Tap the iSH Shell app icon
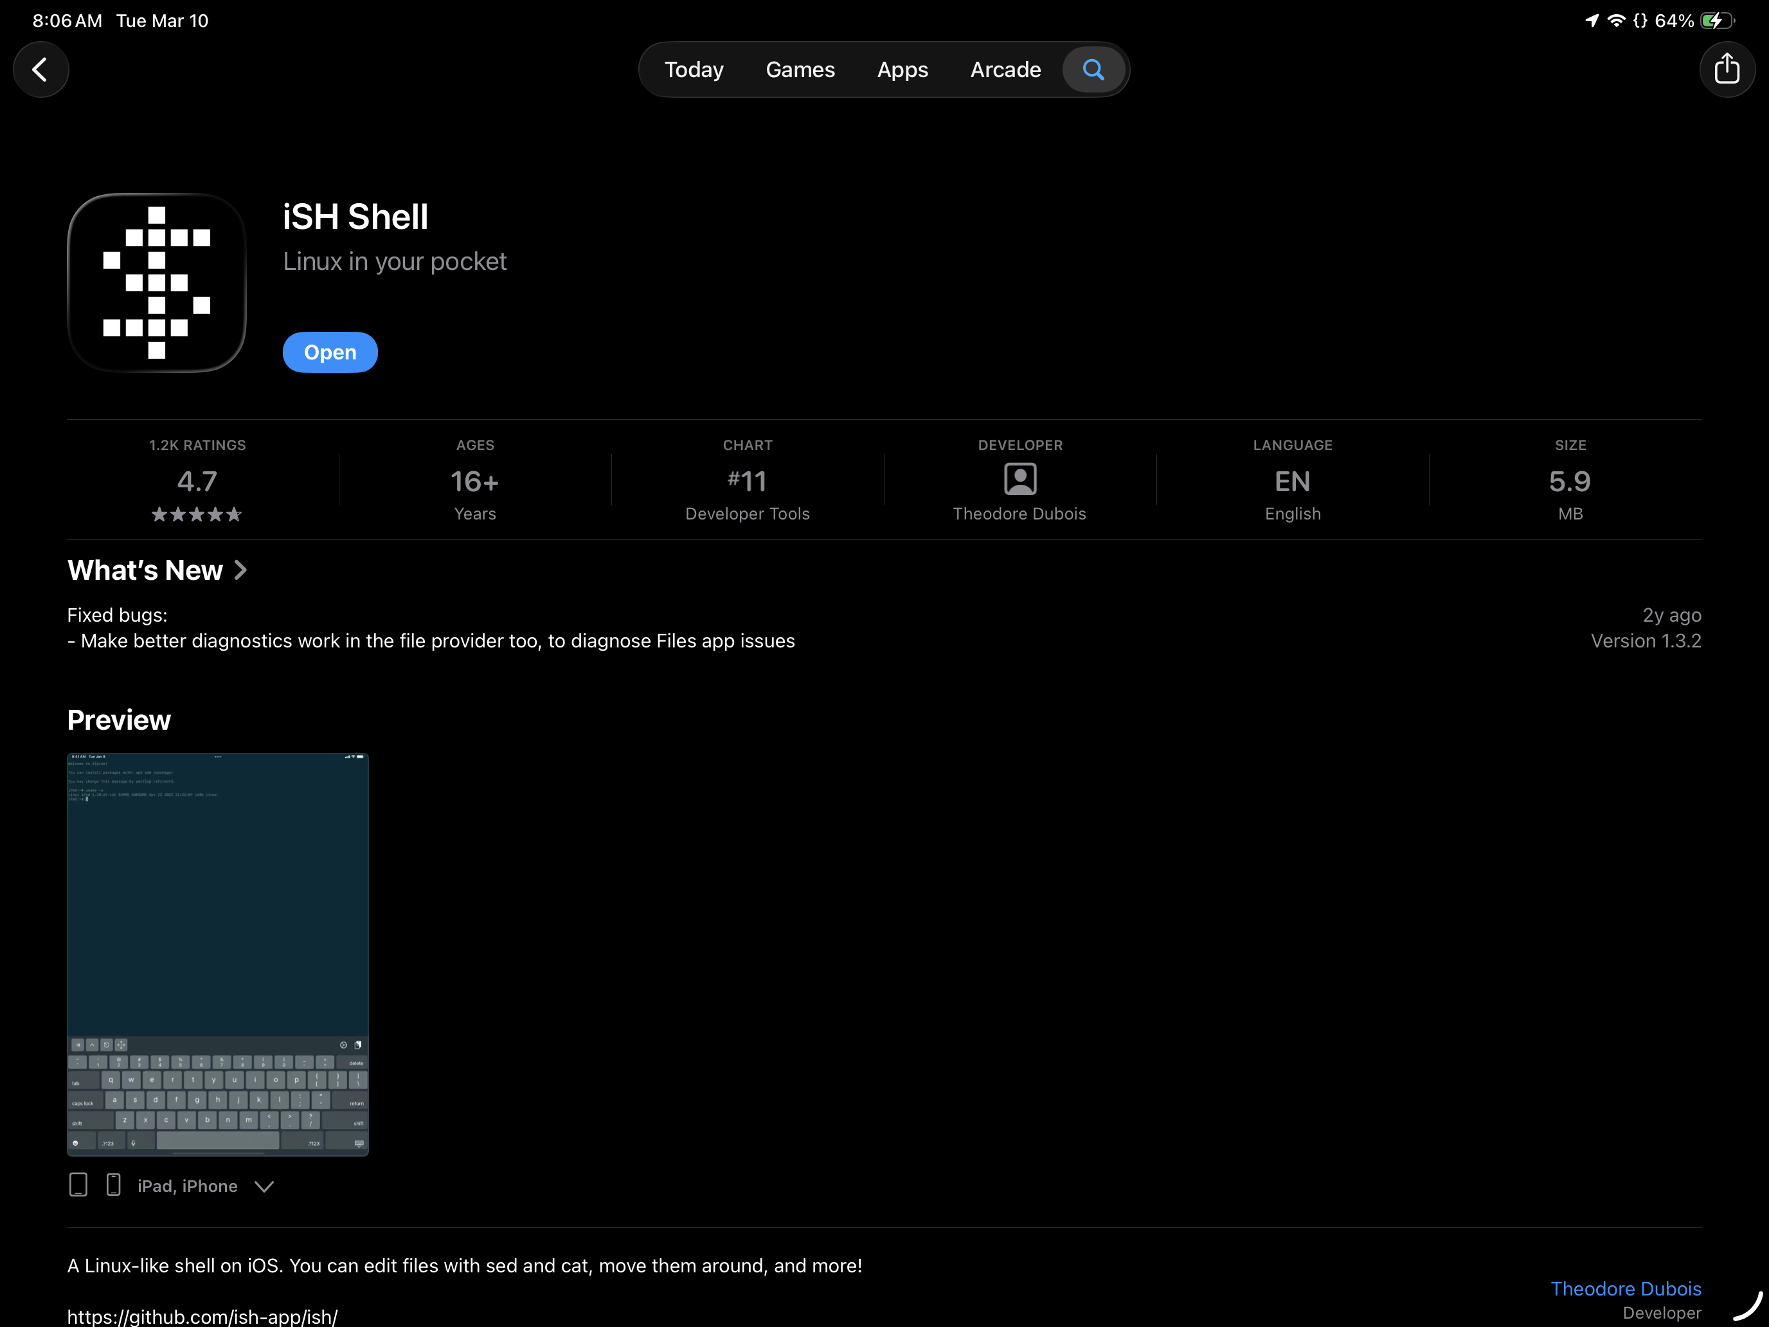Viewport: 1769px width, 1327px height. pos(157,282)
